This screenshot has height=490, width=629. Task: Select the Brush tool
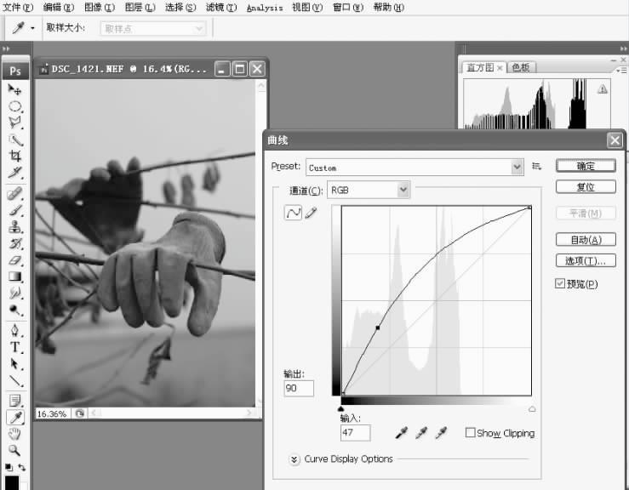coord(14,210)
